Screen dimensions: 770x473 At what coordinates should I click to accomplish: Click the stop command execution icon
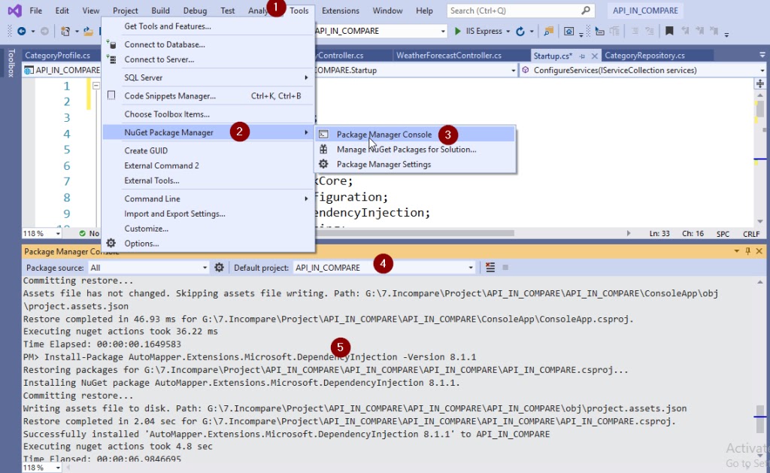505,267
